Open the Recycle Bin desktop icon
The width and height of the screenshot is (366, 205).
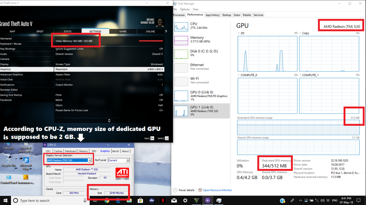(9, 162)
